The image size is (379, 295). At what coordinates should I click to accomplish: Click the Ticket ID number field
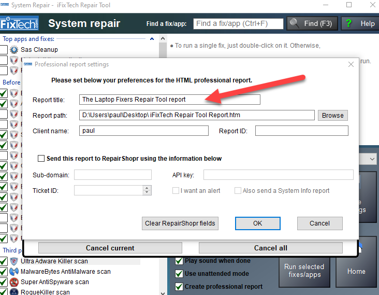click(109, 190)
